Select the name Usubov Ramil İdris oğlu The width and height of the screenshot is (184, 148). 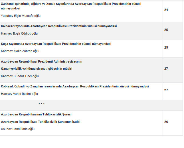pyautogui.click(x=18, y=129)
